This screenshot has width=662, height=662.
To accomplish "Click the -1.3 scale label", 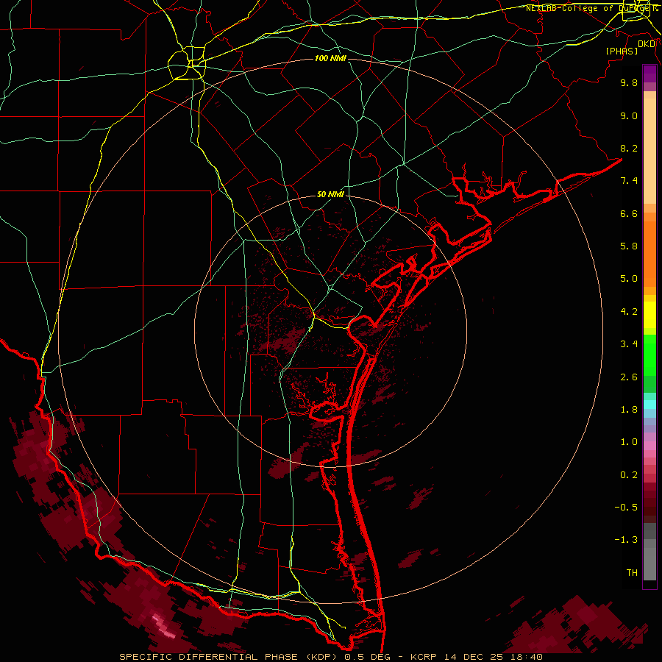I will click(626, 540).
